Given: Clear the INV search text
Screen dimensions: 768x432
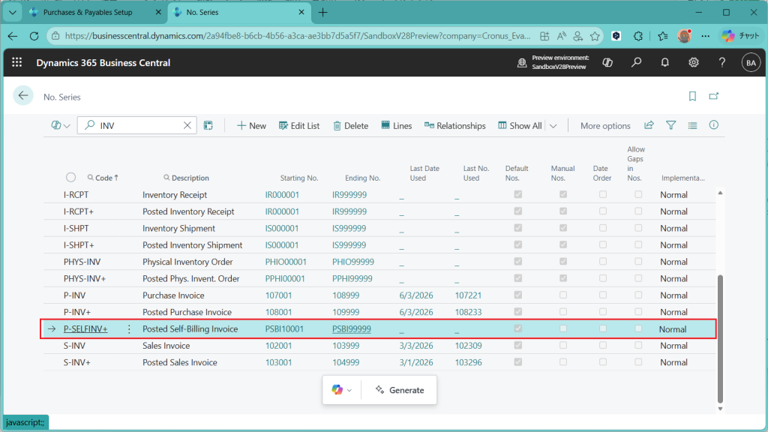Looking at the screenshot, I should point(187,126).
